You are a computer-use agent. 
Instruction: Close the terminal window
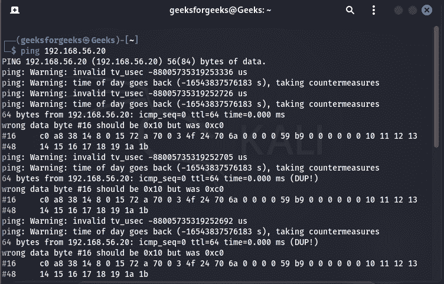tap(427, 11)
